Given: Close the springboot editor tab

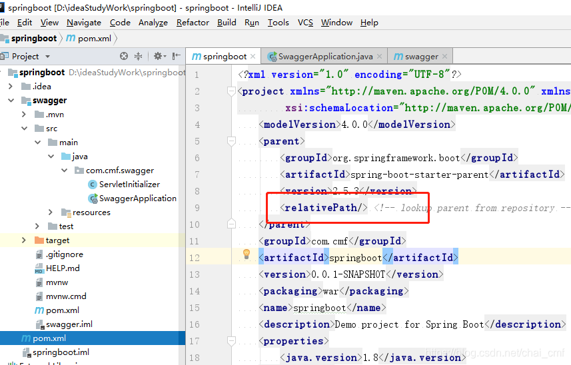Looking at the screenshot, I should pos(253,57).
